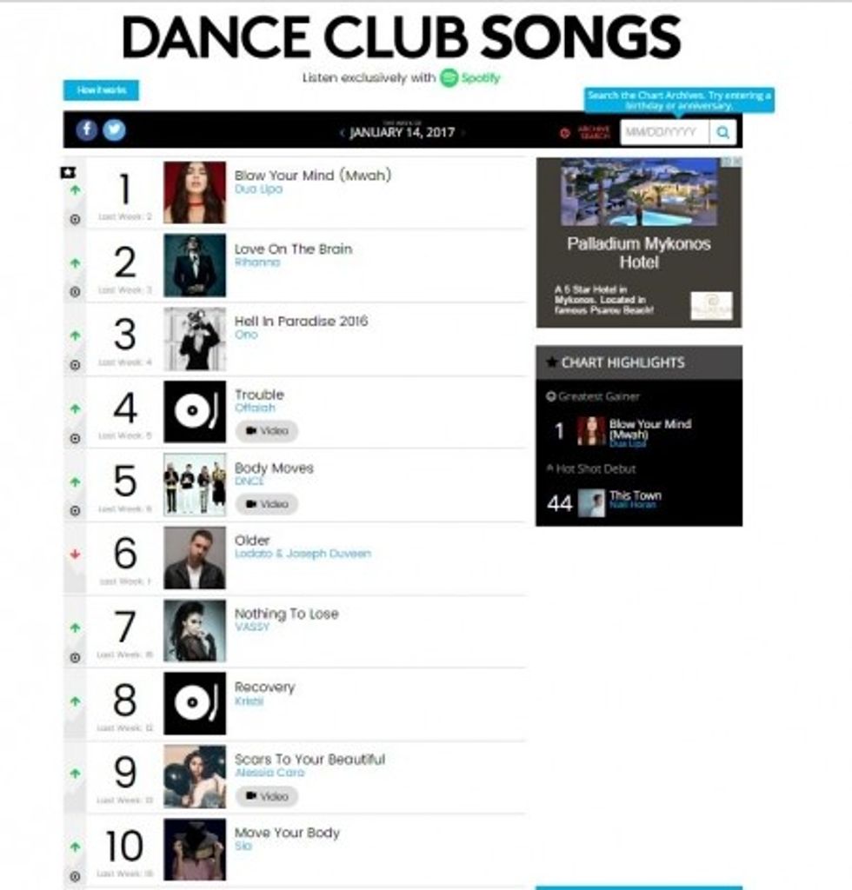The image size is (852, 890).
Task: Click the Scars To Your Beautiful cover thumbnail
Action: (x=195, y=776)
